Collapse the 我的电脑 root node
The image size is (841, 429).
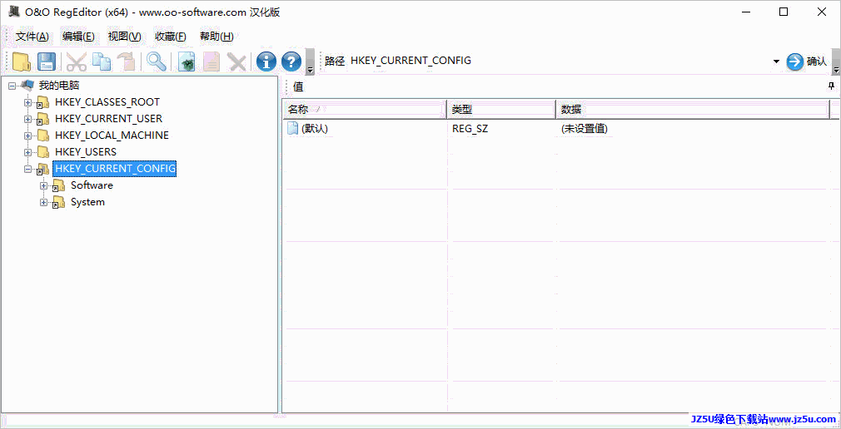click(x=12, y=86)
